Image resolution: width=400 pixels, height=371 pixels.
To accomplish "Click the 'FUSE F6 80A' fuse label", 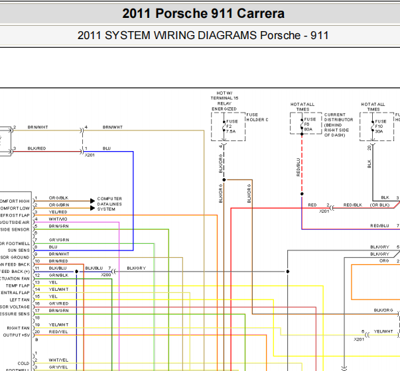I will click(310, 125).
